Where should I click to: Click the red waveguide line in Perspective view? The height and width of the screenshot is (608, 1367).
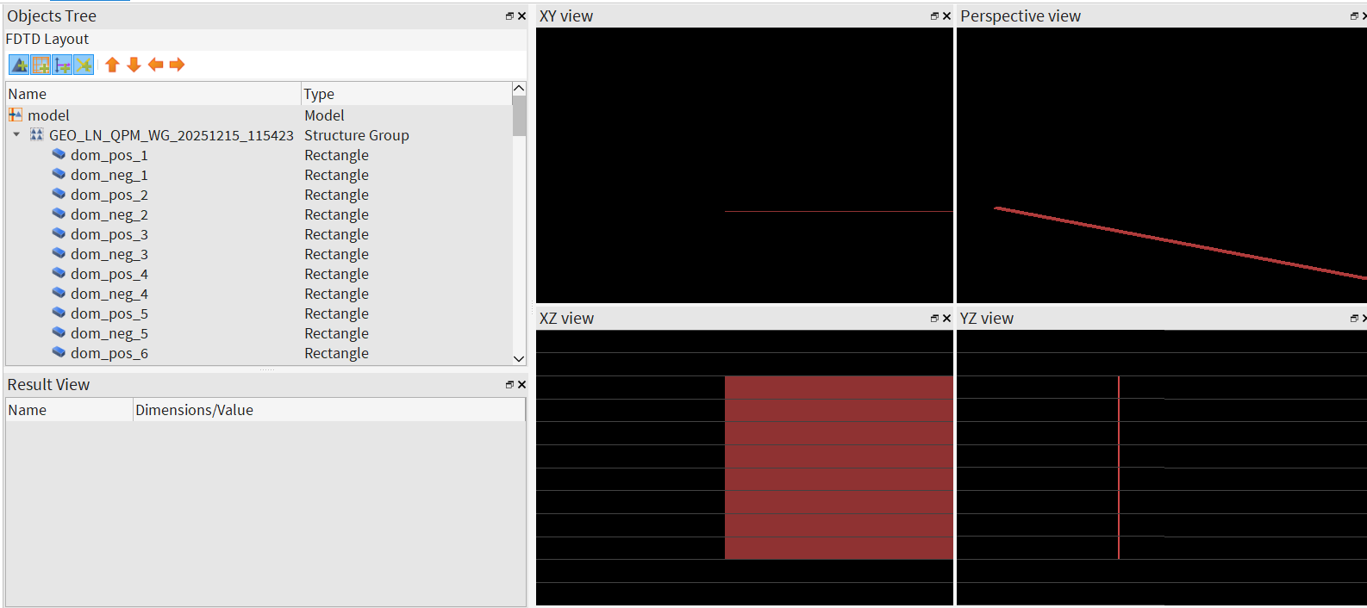(1181, 243)
